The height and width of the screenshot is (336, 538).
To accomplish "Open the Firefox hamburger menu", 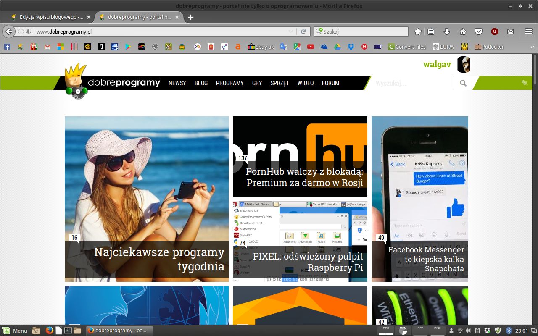I will click(x=529, y=31).
